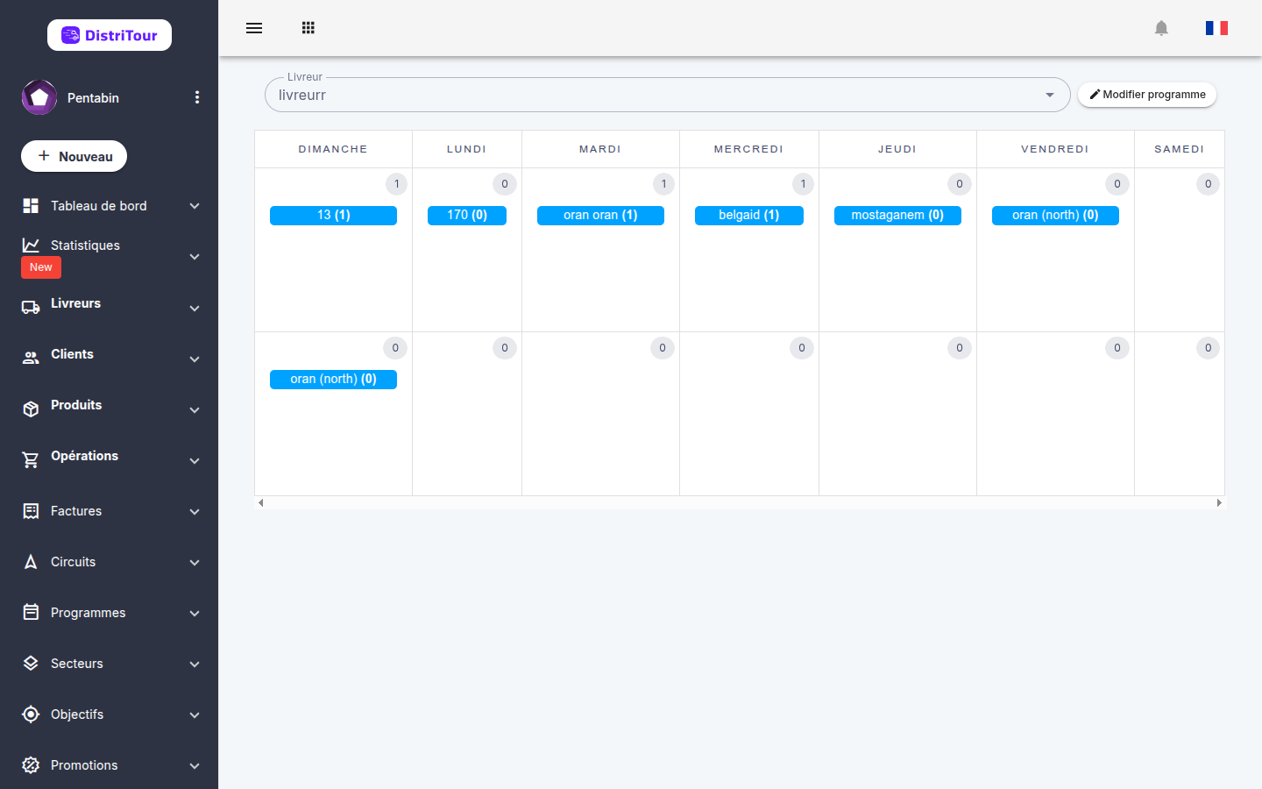Expand the Livreurs chevron
The image size is (1262, 789).
[195, 309]
